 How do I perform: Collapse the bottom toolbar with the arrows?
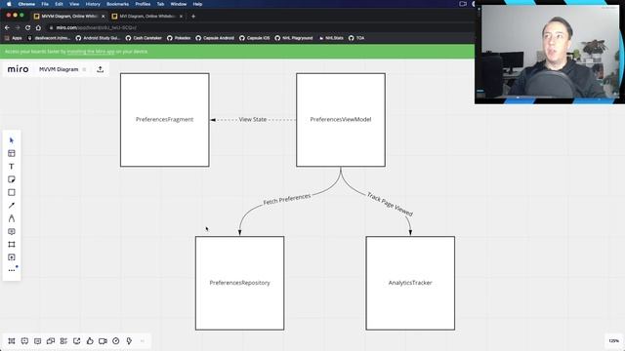(143, 341)
